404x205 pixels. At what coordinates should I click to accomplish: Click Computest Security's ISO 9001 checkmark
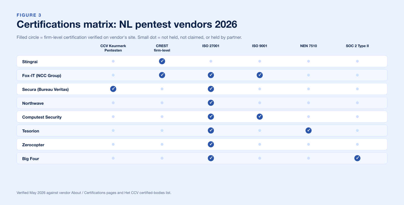260,117
